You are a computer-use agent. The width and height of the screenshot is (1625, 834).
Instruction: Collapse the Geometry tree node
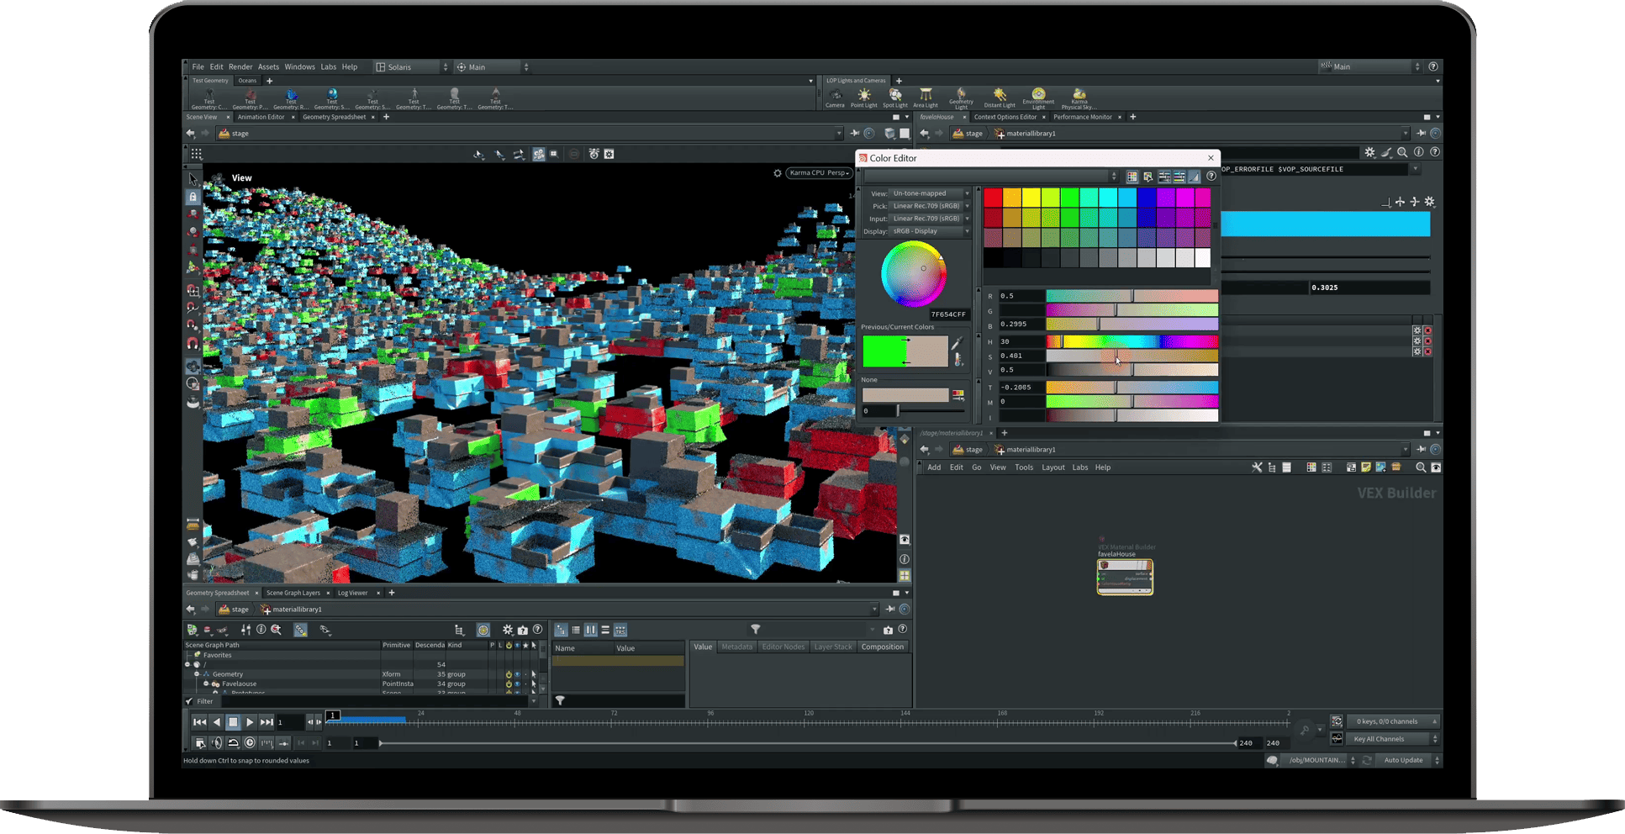click(x=197, y=674)
